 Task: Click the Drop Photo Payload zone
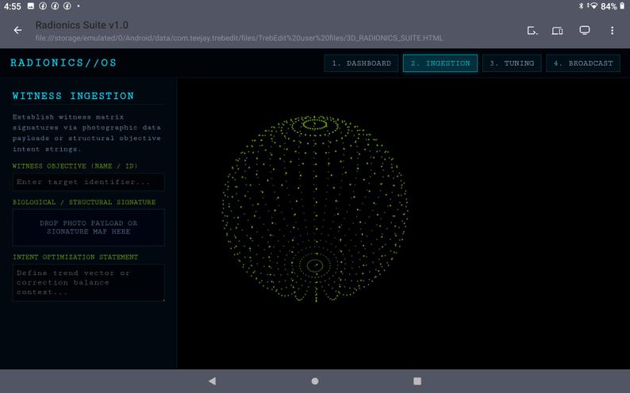[88, 227]
